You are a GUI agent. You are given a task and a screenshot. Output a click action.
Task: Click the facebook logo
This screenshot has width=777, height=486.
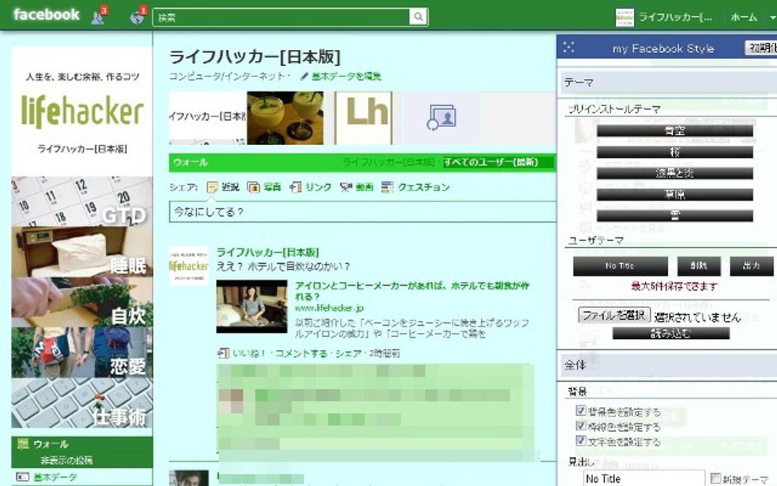47,14
